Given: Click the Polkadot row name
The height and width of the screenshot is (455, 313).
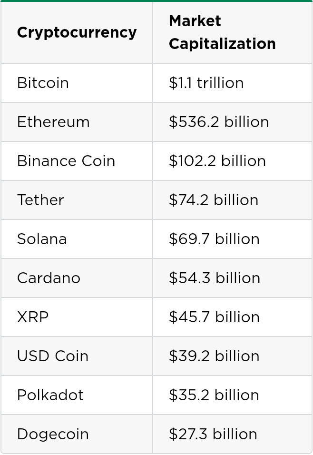Looking at the screenshot, I should [x=50, y=396].
